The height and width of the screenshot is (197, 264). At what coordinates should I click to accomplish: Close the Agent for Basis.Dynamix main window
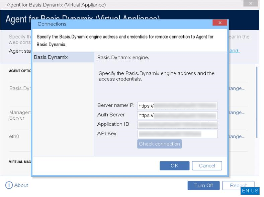pos(251,3)
